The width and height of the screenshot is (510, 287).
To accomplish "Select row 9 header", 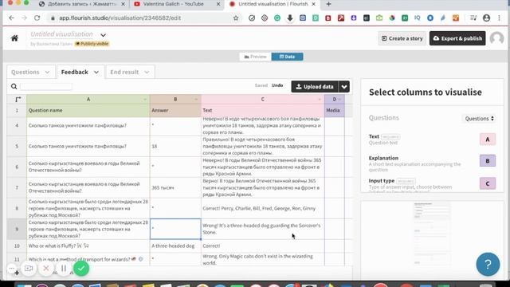I will pos(17,229).
